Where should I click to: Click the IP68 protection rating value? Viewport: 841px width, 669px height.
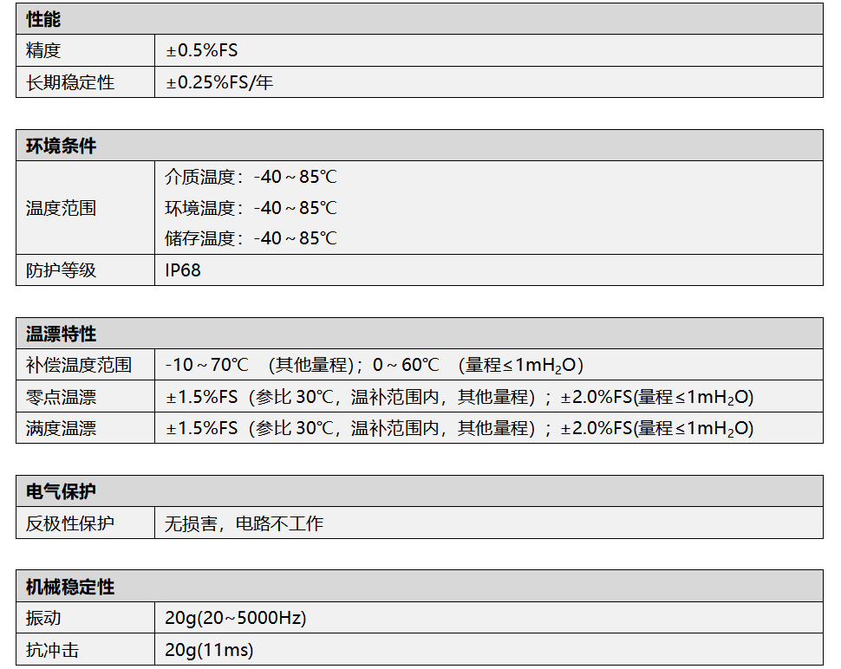pyautogui.click(x=183, y=270)
